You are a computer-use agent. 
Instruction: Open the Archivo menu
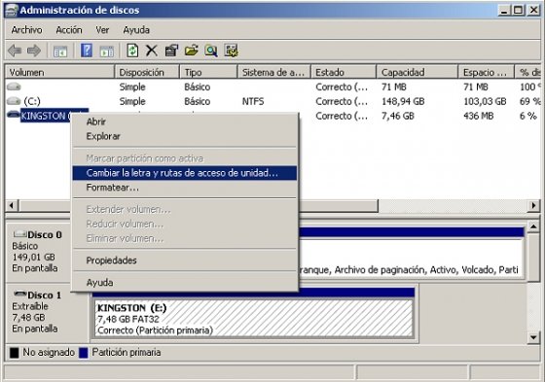(27, 30)
